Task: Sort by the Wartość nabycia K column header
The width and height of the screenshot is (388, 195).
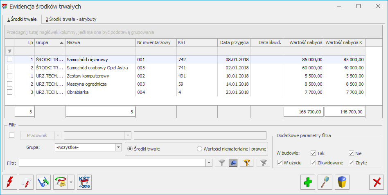Action: click(345, 43)
